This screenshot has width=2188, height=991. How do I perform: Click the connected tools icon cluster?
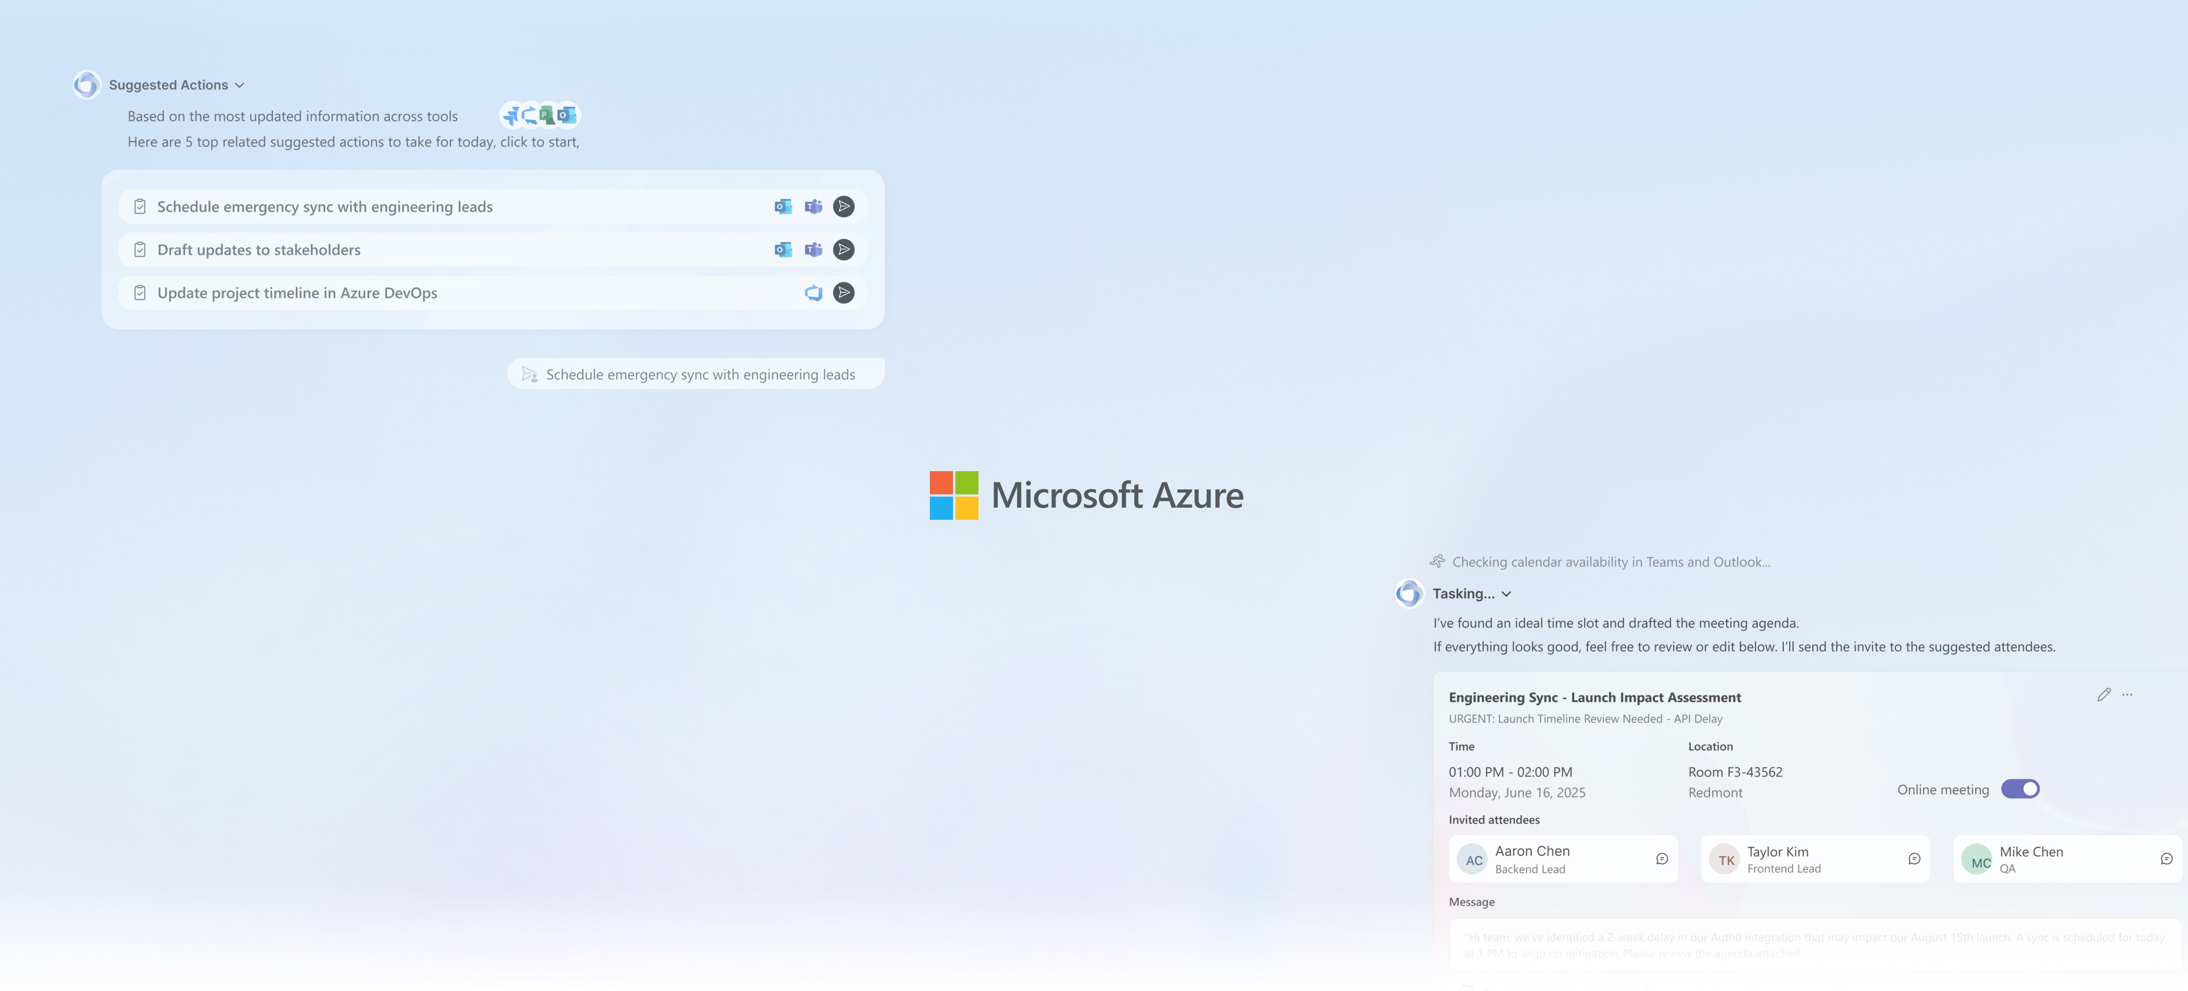click(539, 116)
